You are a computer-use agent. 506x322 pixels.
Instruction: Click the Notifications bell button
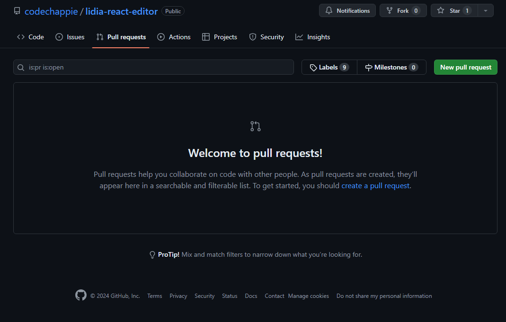point(347,10)
